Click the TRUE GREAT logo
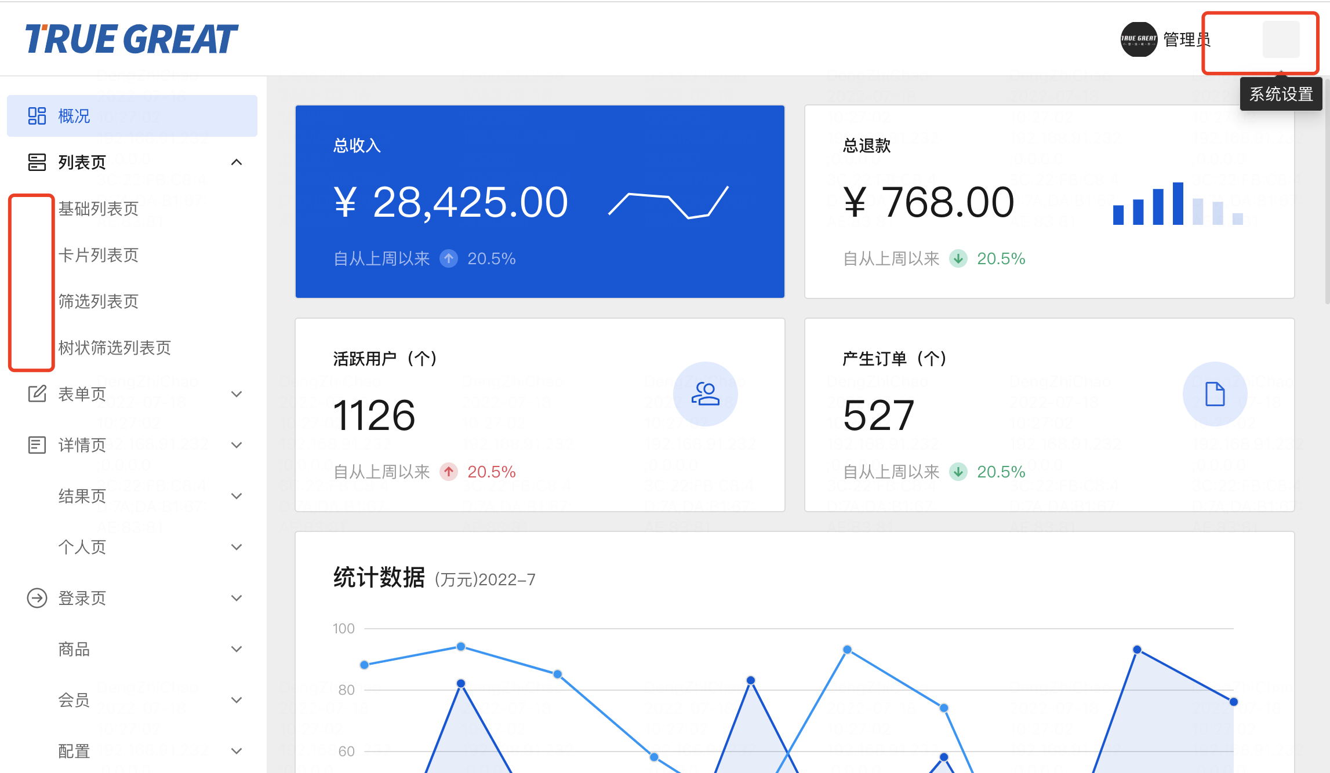Viewport: 1330px width, 773px height. pyautogui.click(x=132, y=39)
